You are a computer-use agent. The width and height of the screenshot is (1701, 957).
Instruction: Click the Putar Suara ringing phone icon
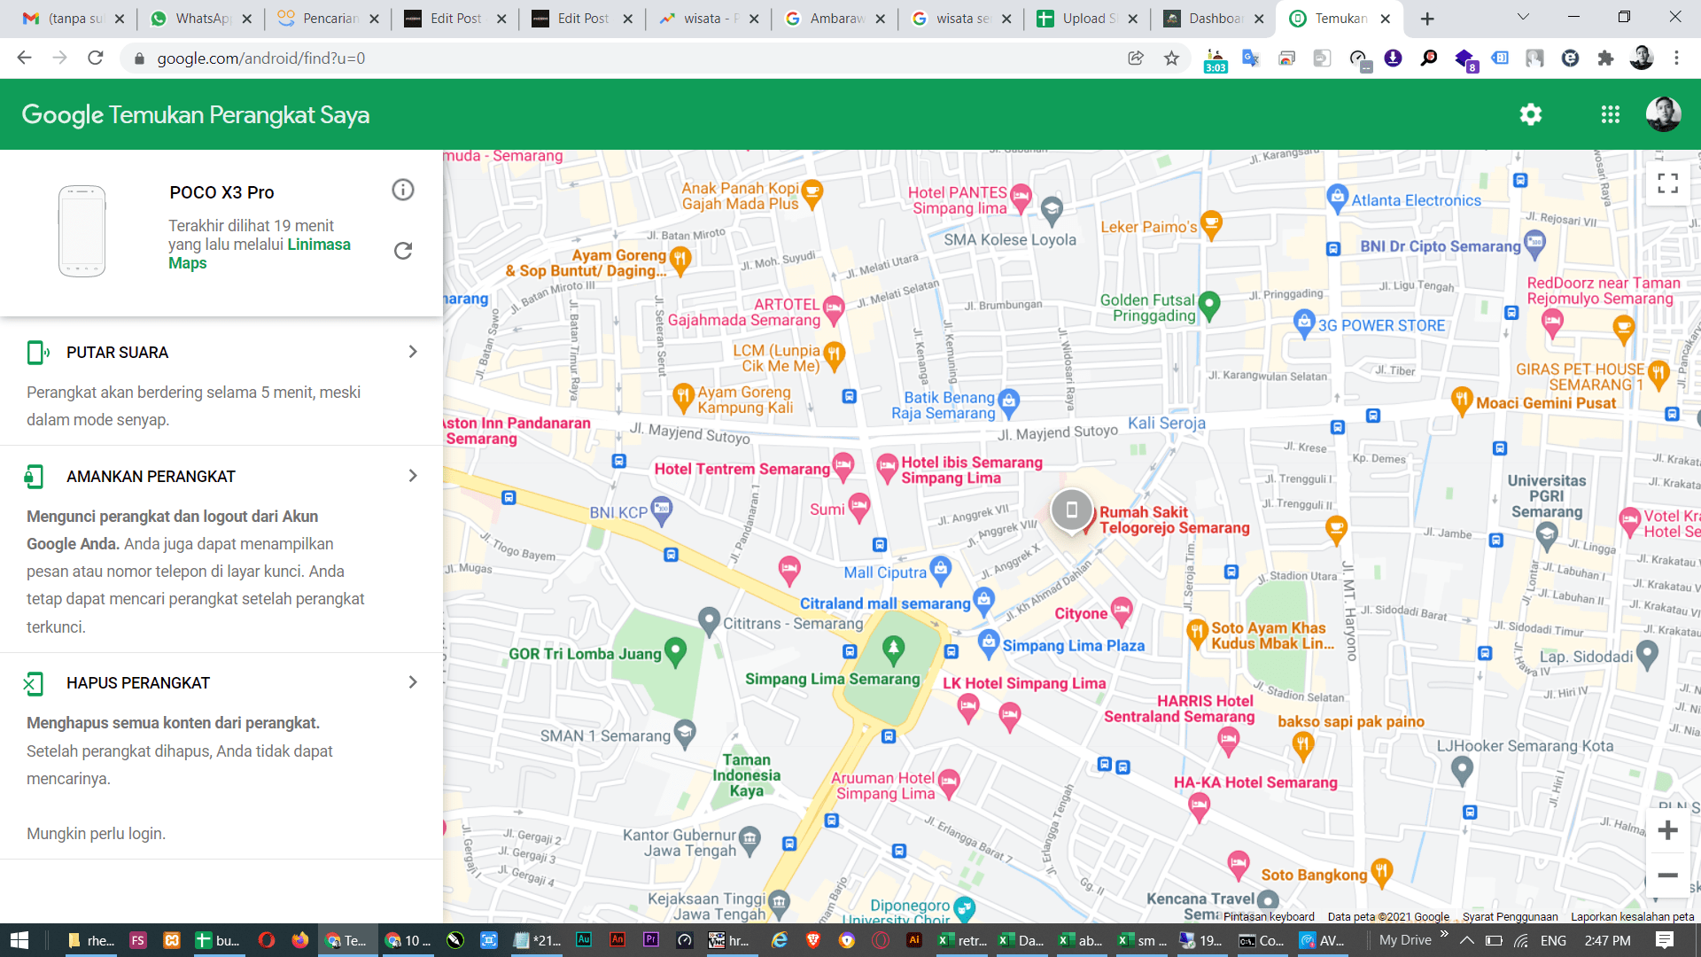coord(36,352)
